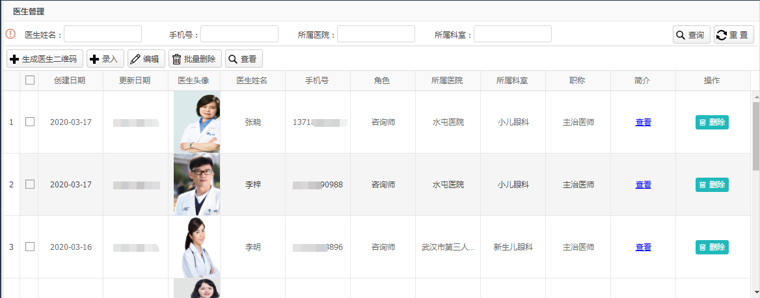Click 咨询师 role in 张晓's row

383,122
